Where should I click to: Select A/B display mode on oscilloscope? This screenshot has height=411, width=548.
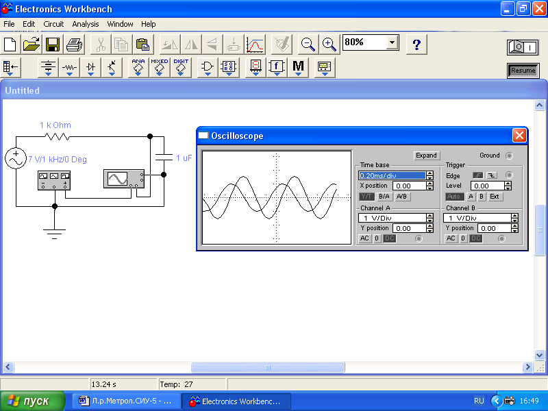coord(402,197)
